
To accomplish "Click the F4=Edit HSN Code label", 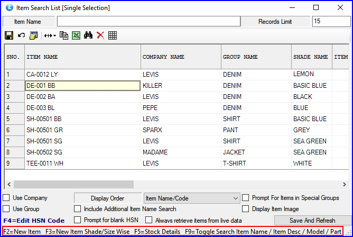I will tap(34, 221).
